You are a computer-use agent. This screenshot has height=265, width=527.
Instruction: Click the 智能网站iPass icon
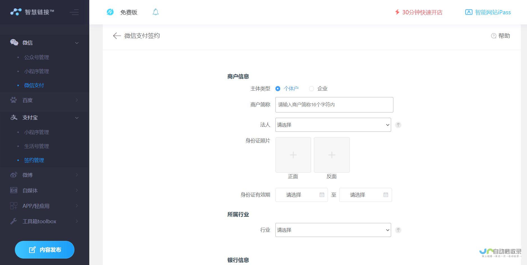pos(469,12)
